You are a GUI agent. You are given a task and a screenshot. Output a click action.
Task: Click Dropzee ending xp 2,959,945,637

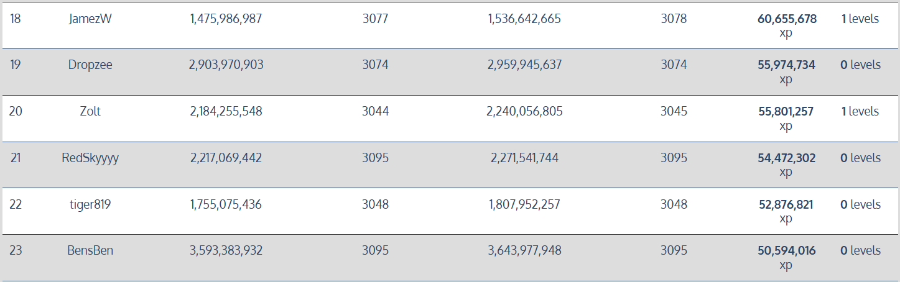[524, 65]
